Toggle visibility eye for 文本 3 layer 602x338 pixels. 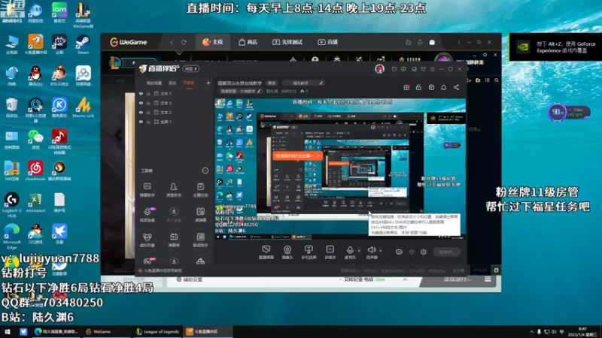coord(141,103)
